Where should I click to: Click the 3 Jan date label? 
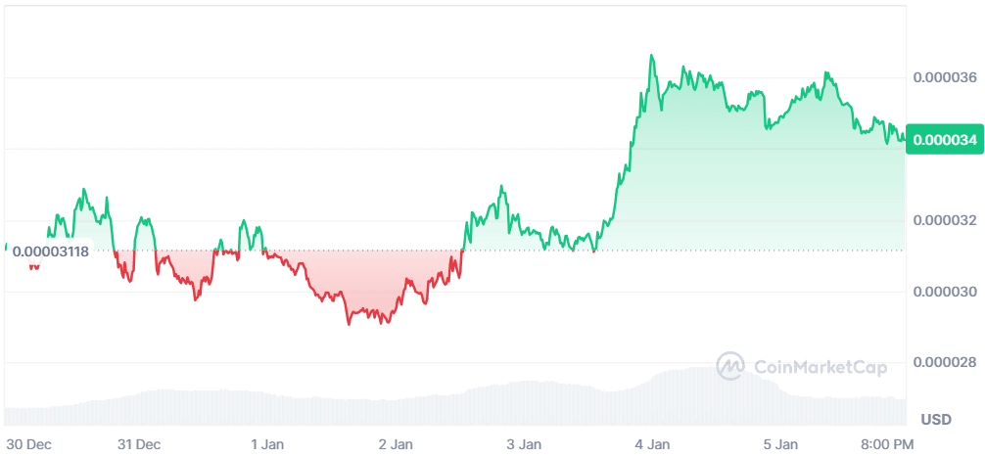point(525,444)
